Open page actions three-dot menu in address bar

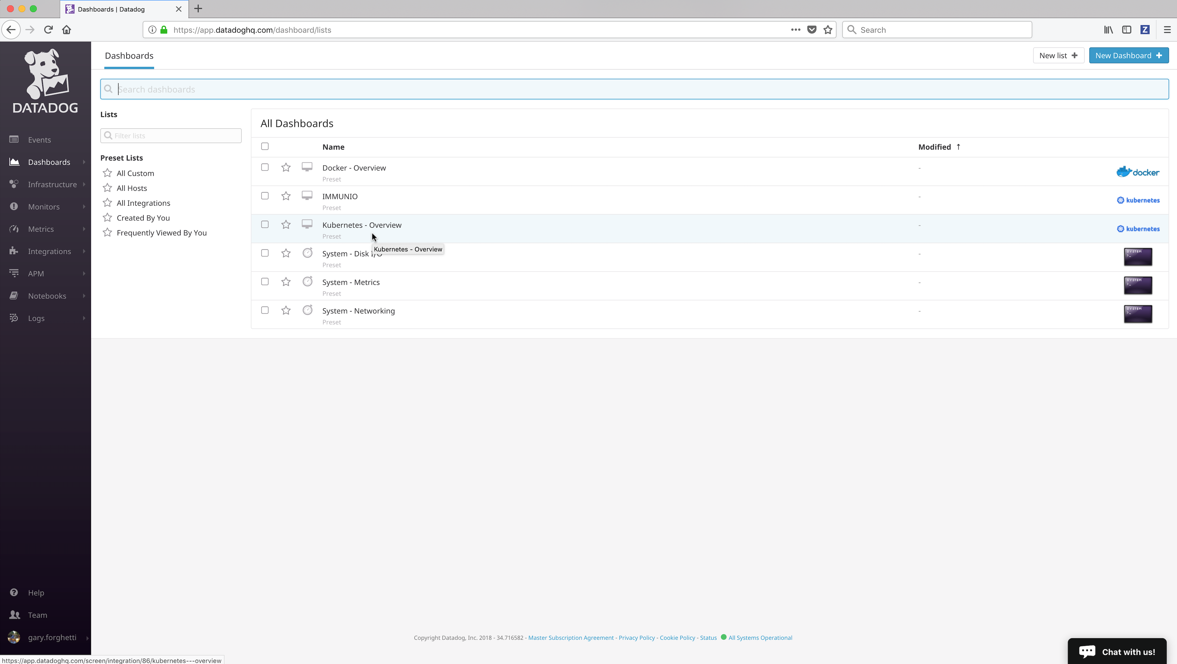click(796, 30)
